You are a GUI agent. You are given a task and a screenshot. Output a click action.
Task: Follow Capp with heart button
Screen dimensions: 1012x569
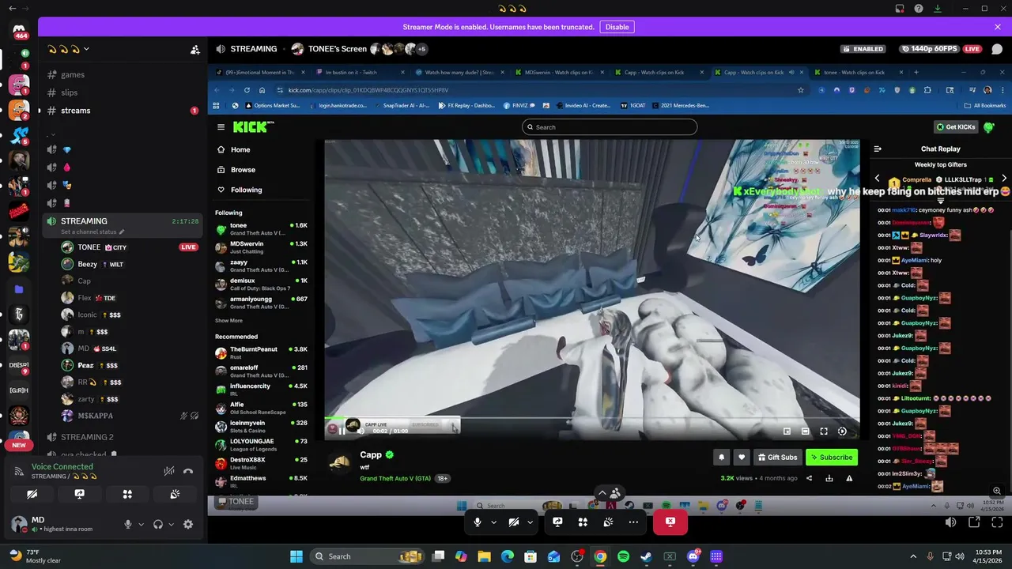pyautogui.click(x=742, y=457)
